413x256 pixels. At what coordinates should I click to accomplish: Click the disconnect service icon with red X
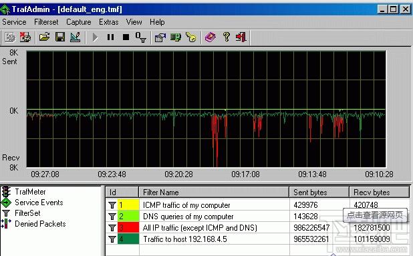25,37
